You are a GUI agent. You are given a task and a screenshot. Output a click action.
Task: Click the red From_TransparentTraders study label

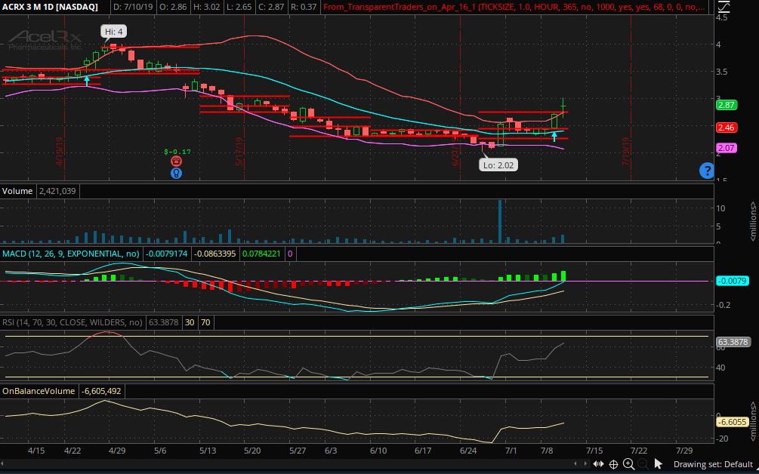pyautogui.click(x=514, y=7)
